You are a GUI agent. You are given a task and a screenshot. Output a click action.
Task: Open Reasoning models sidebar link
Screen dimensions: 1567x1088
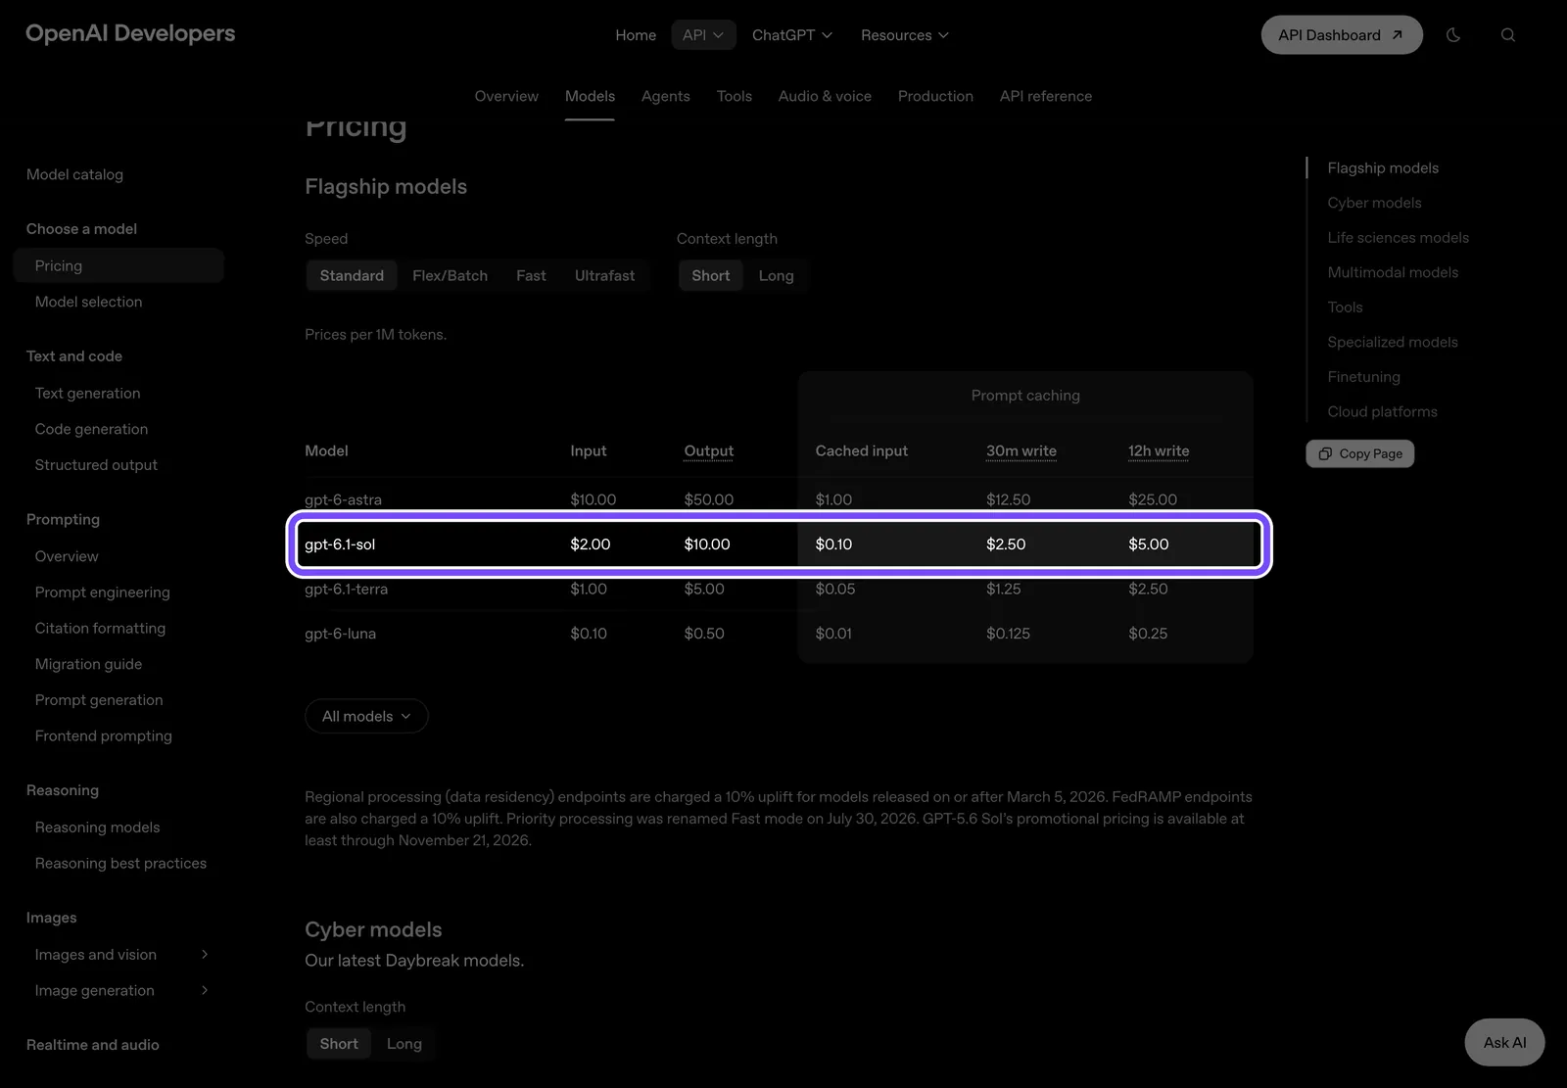point(97,828)
